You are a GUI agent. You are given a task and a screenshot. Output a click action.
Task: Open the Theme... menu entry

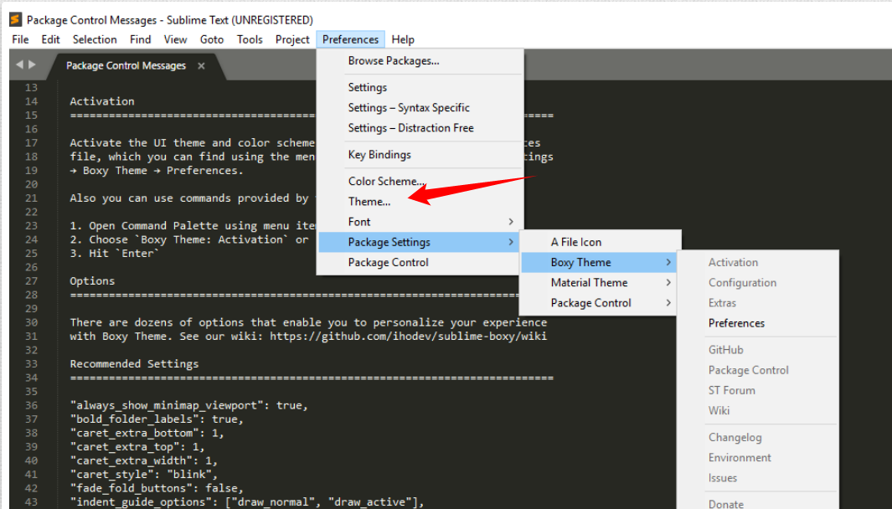(x=369, y=202)
